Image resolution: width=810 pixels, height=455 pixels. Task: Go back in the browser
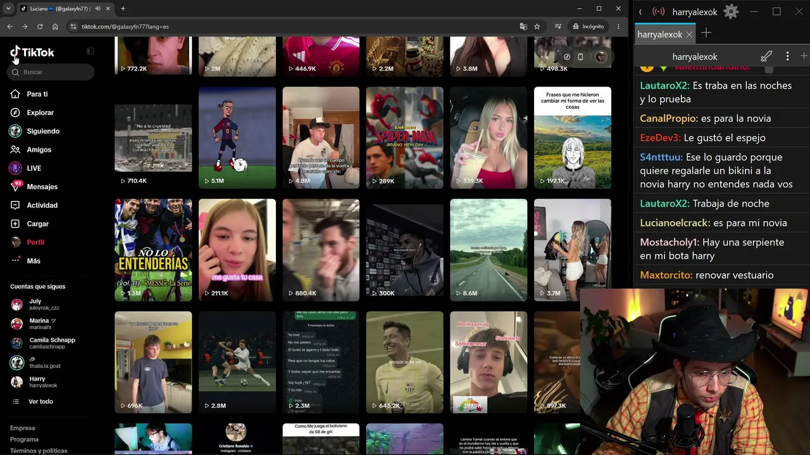9,27
